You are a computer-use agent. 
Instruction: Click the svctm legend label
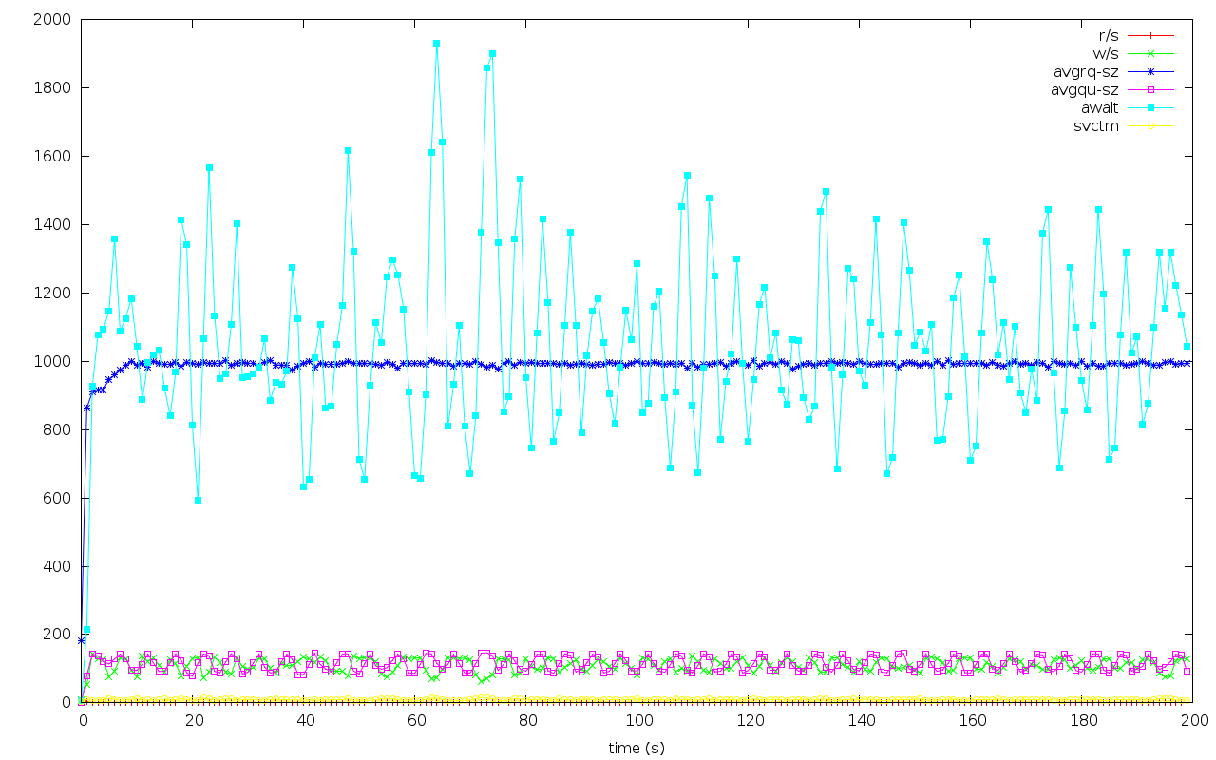[1096, 126]
